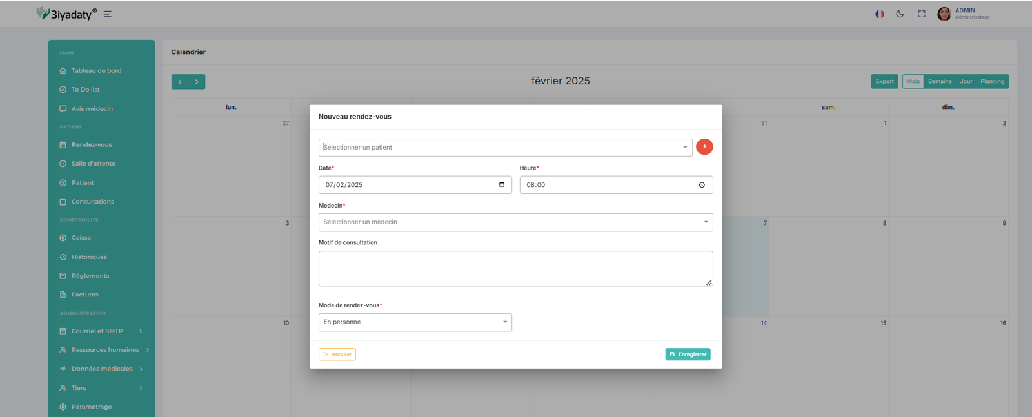Click the clock icon in Heure field
The image size is (1032, 417).
702,185
